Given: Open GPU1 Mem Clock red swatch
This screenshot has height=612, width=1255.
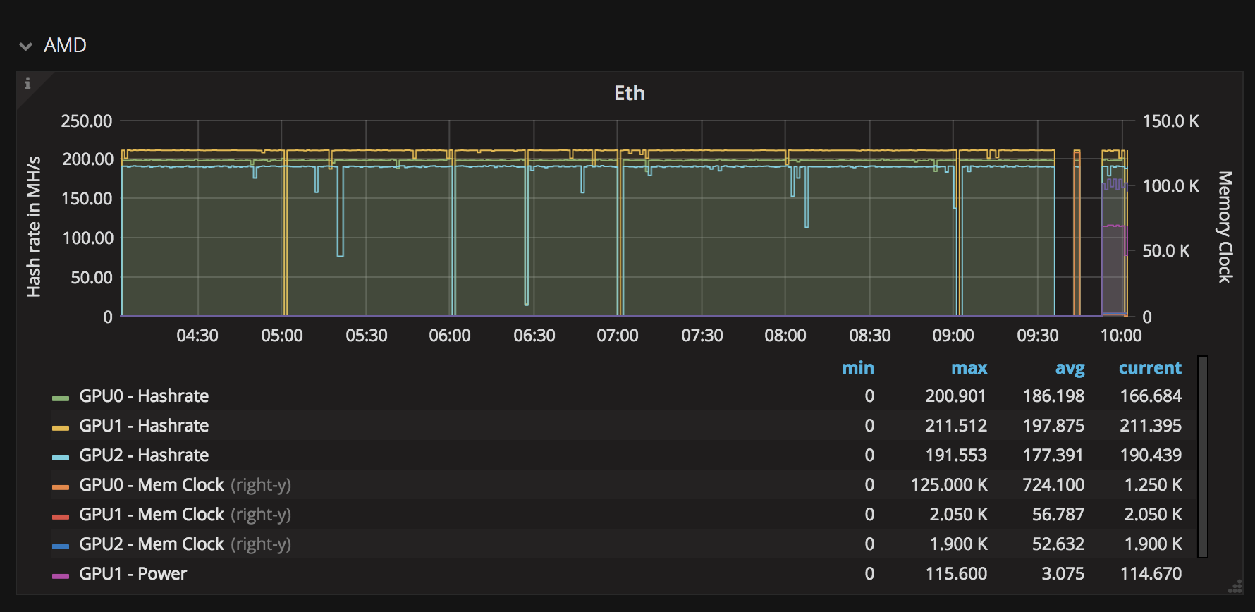Looking at the screenshot, I should (61, 517).
